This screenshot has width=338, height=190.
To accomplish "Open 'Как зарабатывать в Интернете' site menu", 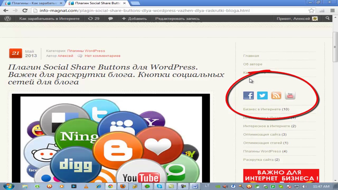I will click(49, 18).
